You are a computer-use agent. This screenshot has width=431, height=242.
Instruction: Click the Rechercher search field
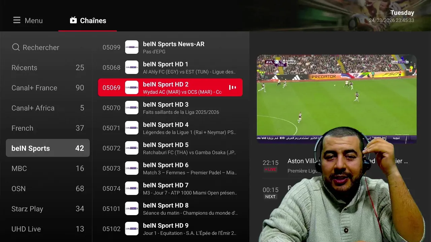(x=48, y=47)
